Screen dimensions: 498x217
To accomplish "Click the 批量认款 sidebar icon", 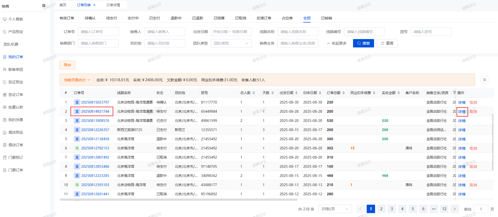I will [x=5, y=107].
